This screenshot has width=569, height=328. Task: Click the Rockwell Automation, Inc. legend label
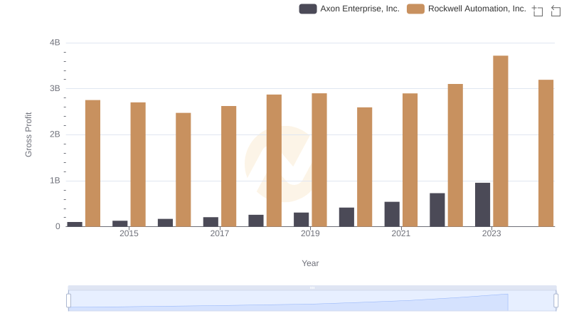coord(477,9)
